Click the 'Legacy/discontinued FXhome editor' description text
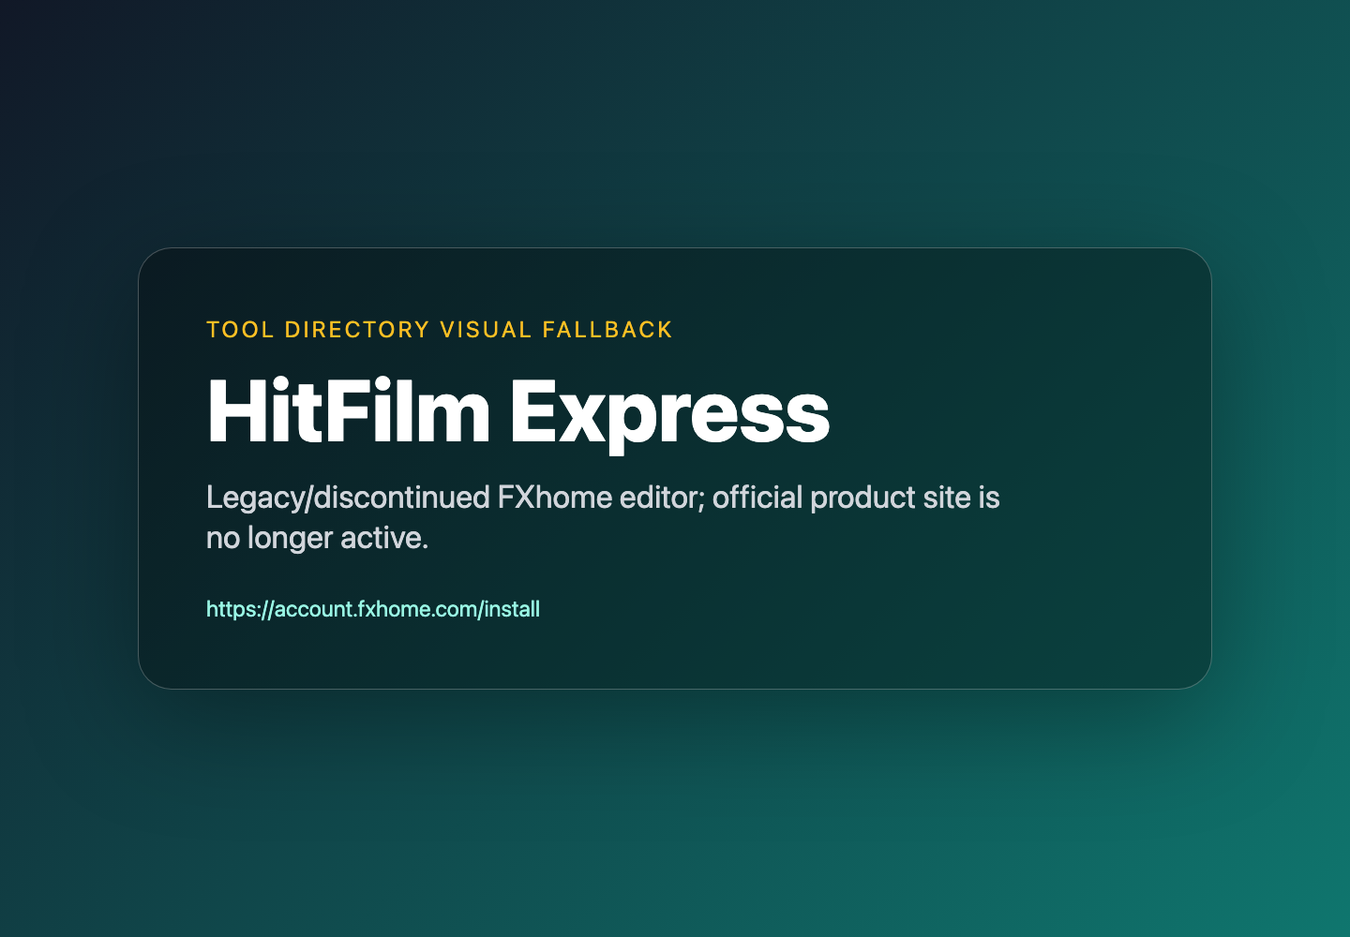This screenshot has height=937, width=1350. coord(603,517)
